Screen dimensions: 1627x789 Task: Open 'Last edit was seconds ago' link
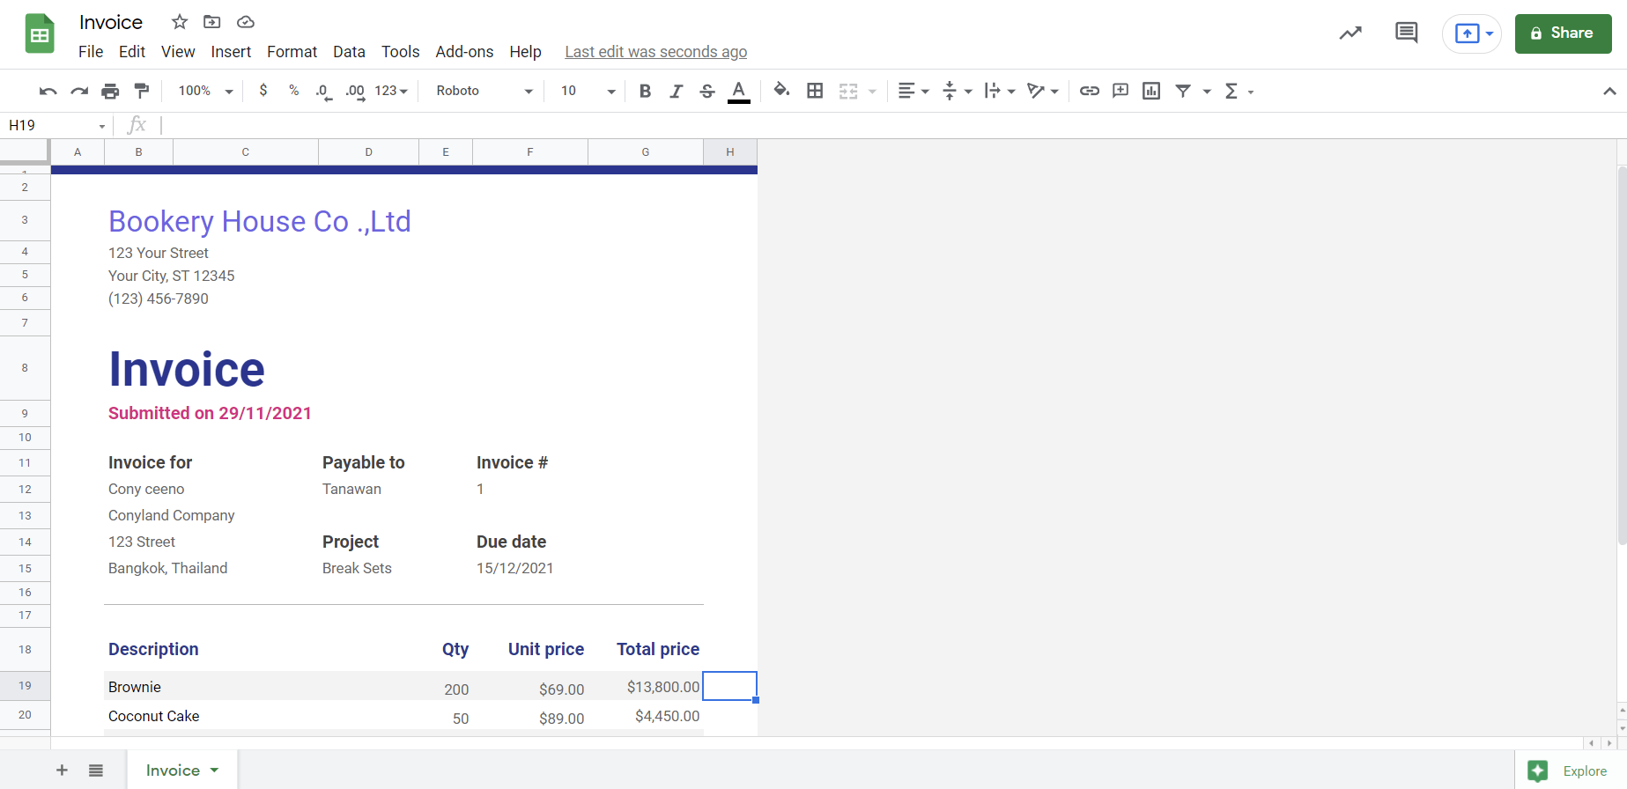click(x=655, y=52)
